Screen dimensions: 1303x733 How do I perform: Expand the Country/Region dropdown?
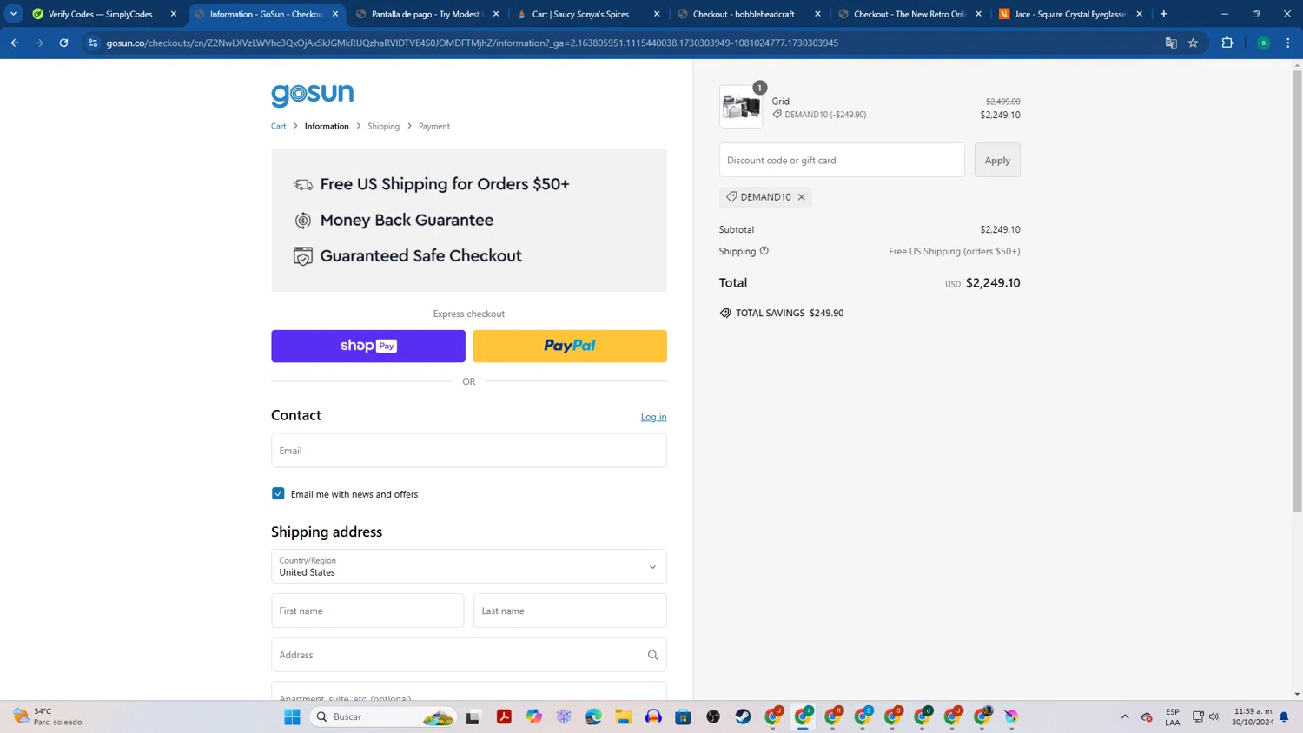[x=469, y=566]
